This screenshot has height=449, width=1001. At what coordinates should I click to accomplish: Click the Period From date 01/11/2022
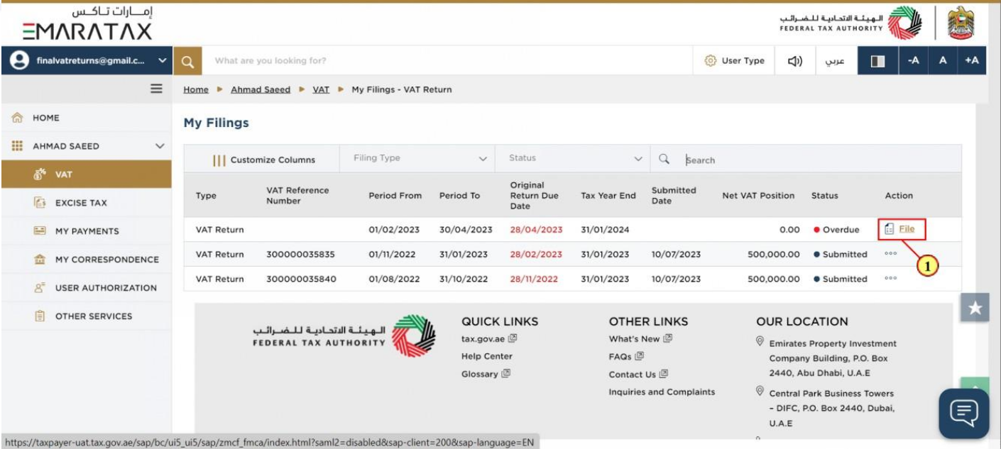[394, 254]
